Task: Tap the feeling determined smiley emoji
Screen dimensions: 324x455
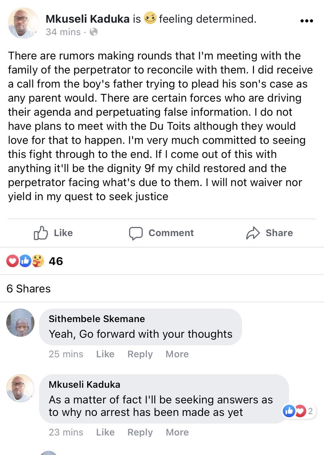Action: pos(150,19)
